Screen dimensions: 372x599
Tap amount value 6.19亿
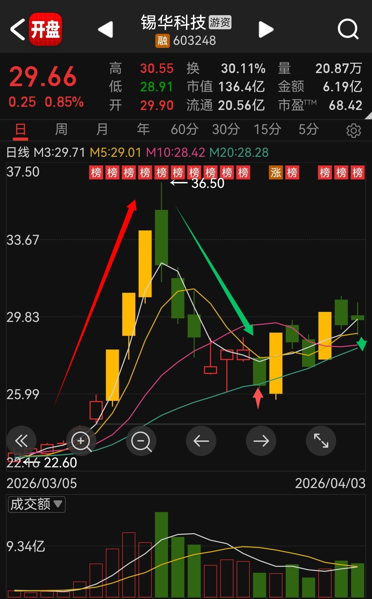pyautogui.click(x=342, y=87)
